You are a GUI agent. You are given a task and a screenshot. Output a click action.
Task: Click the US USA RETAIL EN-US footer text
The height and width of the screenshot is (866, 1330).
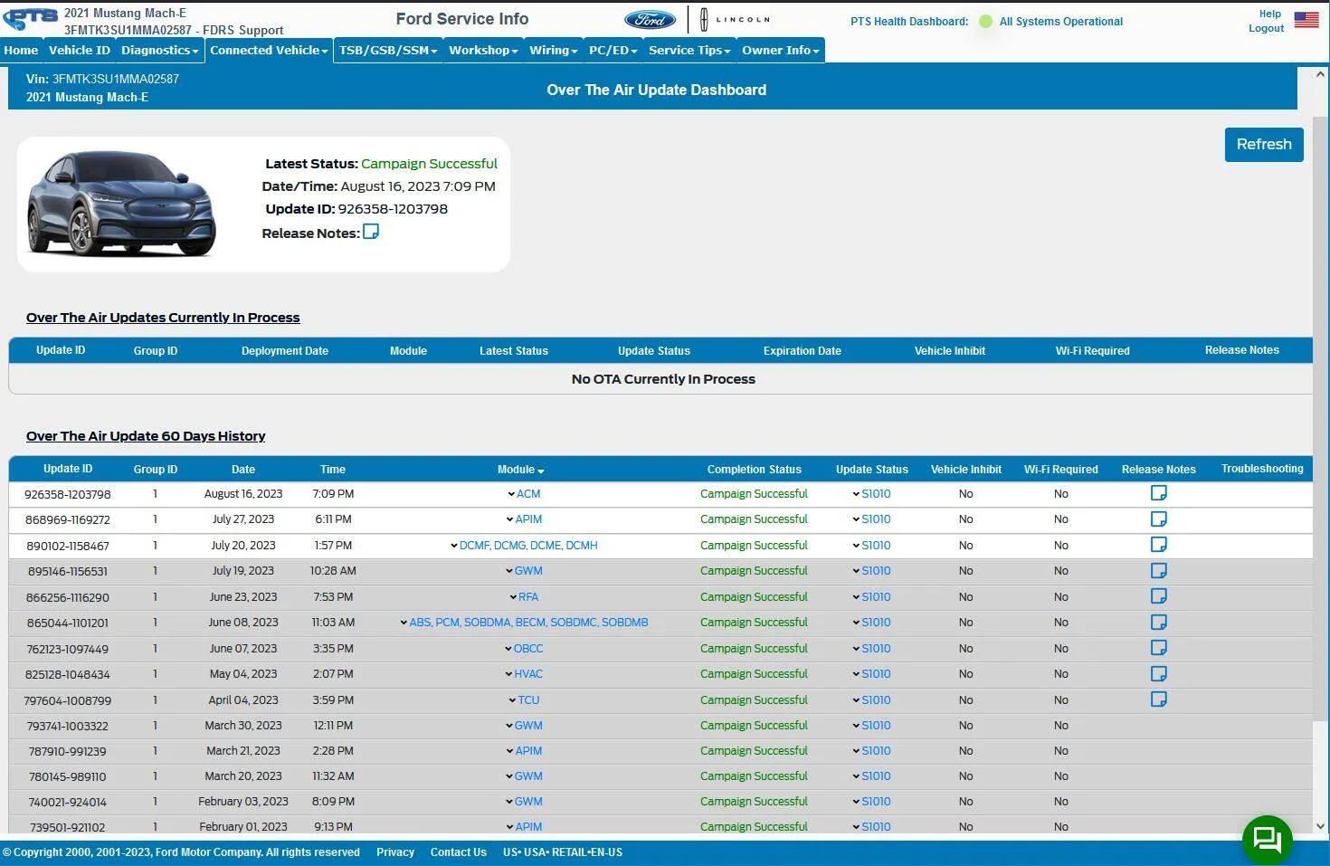tap(563, 852)
